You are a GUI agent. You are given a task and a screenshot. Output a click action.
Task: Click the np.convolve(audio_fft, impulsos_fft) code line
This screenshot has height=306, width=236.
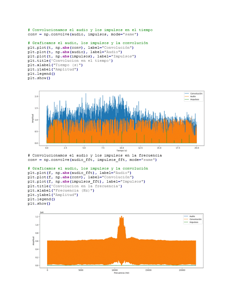tap(92, 160)
